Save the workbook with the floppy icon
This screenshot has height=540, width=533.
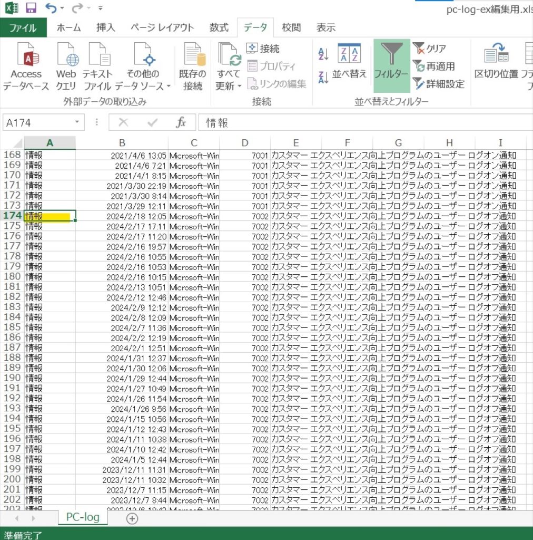click(x=31, y=7)
